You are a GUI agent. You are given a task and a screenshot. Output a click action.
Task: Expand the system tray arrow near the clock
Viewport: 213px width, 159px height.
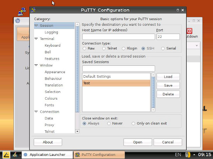[x=194, y=155]
